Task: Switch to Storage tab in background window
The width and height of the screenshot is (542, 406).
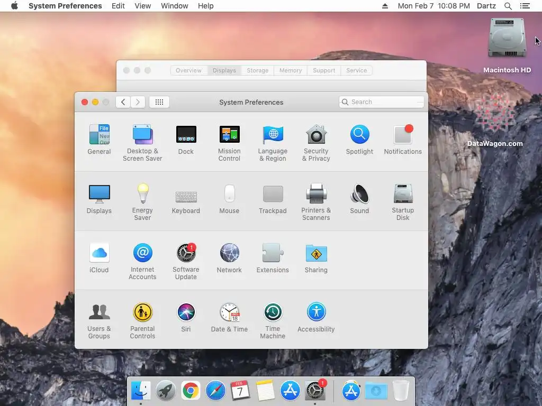Action: pyautogui.click(x=258, y=70)
